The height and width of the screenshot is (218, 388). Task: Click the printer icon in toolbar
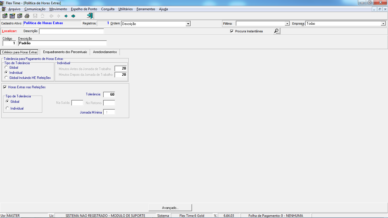(x=27, y=16)
